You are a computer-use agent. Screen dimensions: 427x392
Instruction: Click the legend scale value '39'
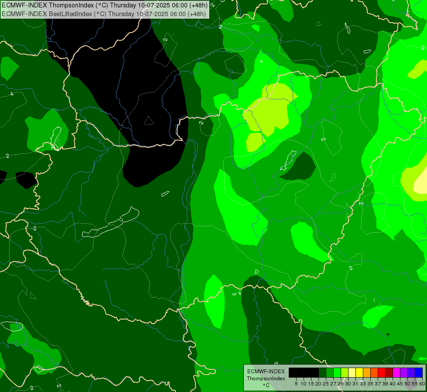click(385, 384)
